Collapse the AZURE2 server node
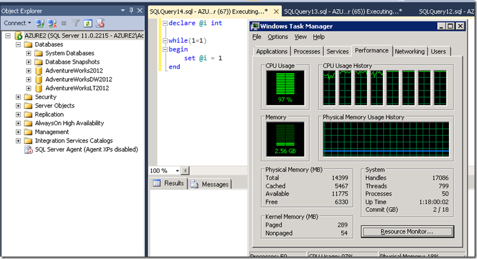Screen dimensions: 477x259 (8, 36)
